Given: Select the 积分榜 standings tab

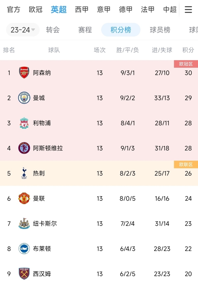Looking at the screenshot, I should click(x=121, y=30).
